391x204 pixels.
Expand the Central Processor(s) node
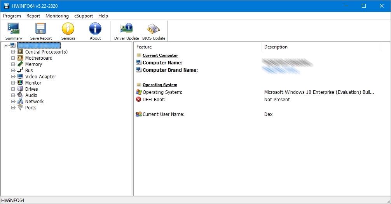click(x=13, y=52)
